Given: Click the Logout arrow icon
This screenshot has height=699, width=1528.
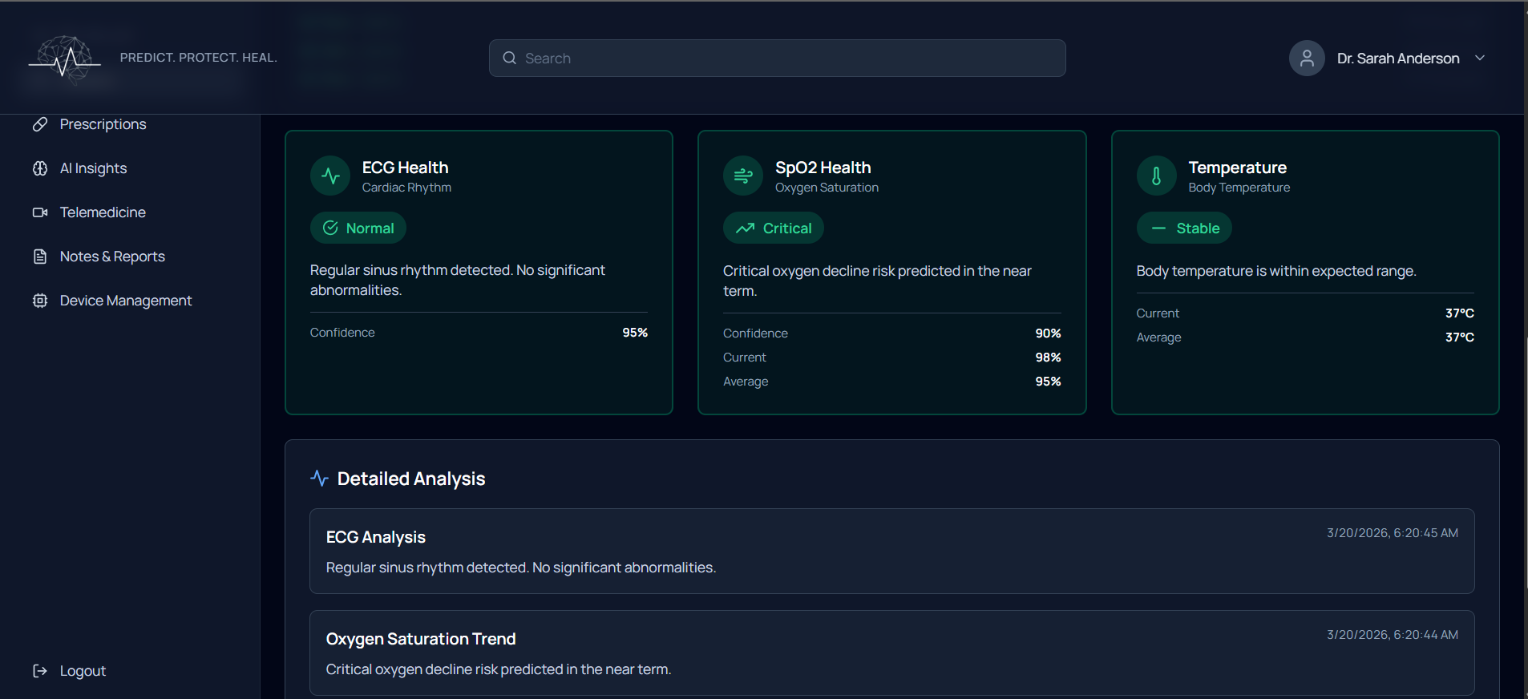Looking at the screenshot, I should pyautogui.click(x=40, y=671).
